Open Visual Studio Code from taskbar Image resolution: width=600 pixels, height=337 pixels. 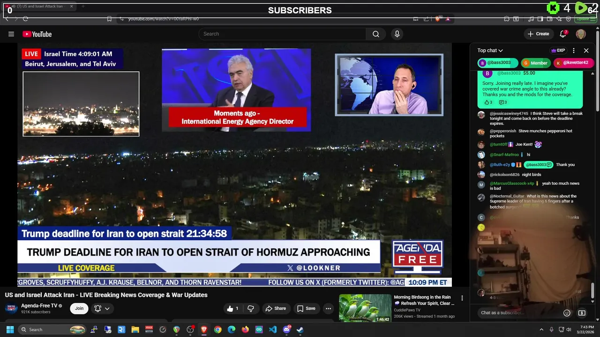(x=273, y=330)
